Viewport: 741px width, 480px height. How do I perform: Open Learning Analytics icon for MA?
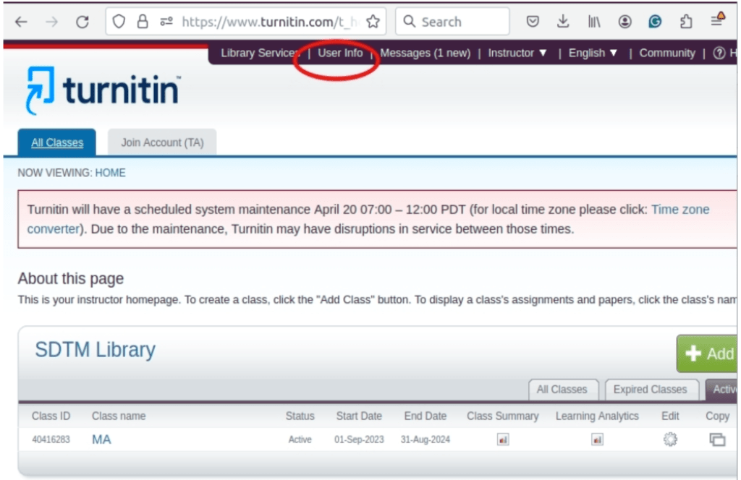click(597, 440)
